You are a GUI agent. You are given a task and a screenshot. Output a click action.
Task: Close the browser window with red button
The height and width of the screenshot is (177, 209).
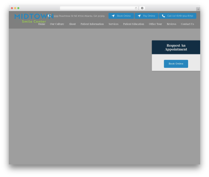click(12, 8)
